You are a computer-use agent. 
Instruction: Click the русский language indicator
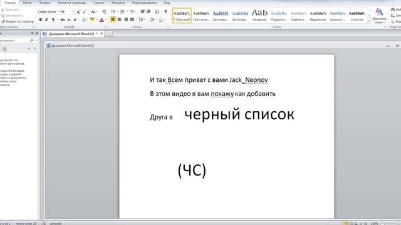tap(56, 224)
